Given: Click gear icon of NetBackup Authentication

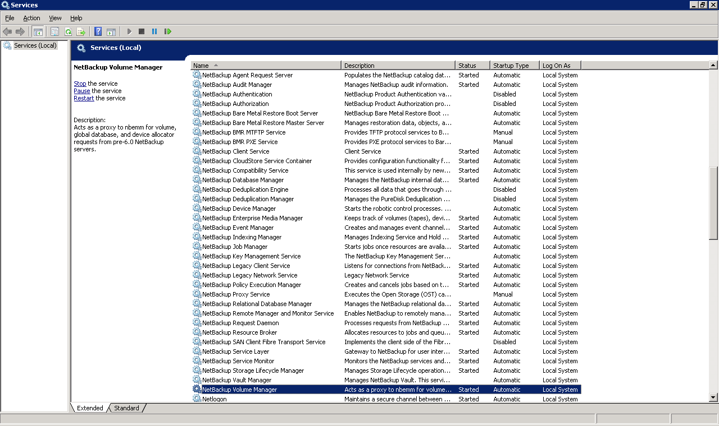Looking at the screenshot, I should [x=197, y=94].
